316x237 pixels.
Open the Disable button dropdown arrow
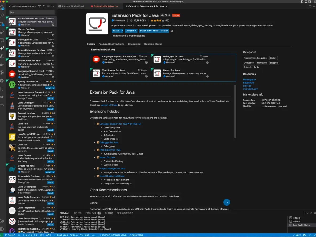coord(122,31)
